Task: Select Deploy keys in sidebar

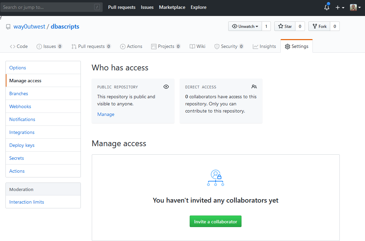Action: click(22, 145)
